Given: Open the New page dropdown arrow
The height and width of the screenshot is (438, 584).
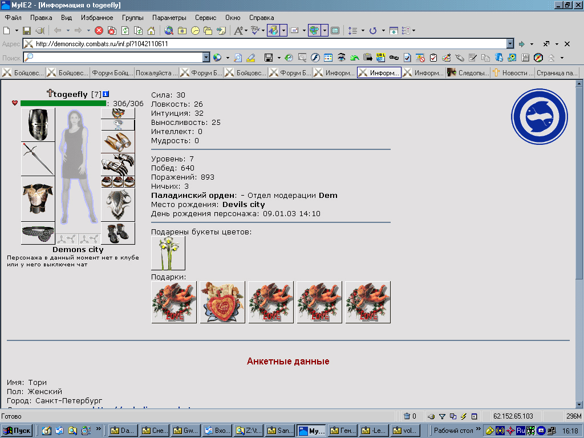Looking at the screenshot, I should coord(17,31).
